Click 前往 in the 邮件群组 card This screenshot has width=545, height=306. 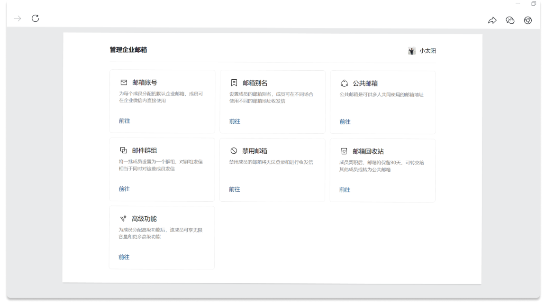click(x=124, y=189)
